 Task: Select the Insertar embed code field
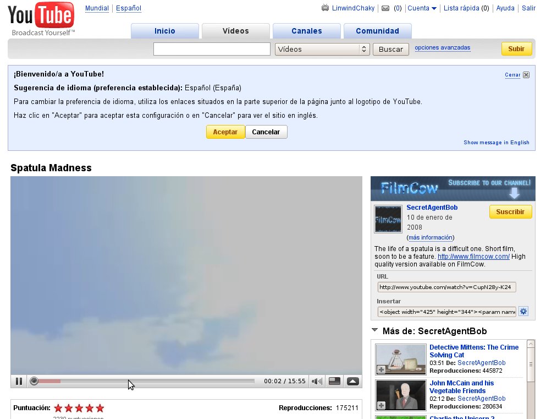446,312
